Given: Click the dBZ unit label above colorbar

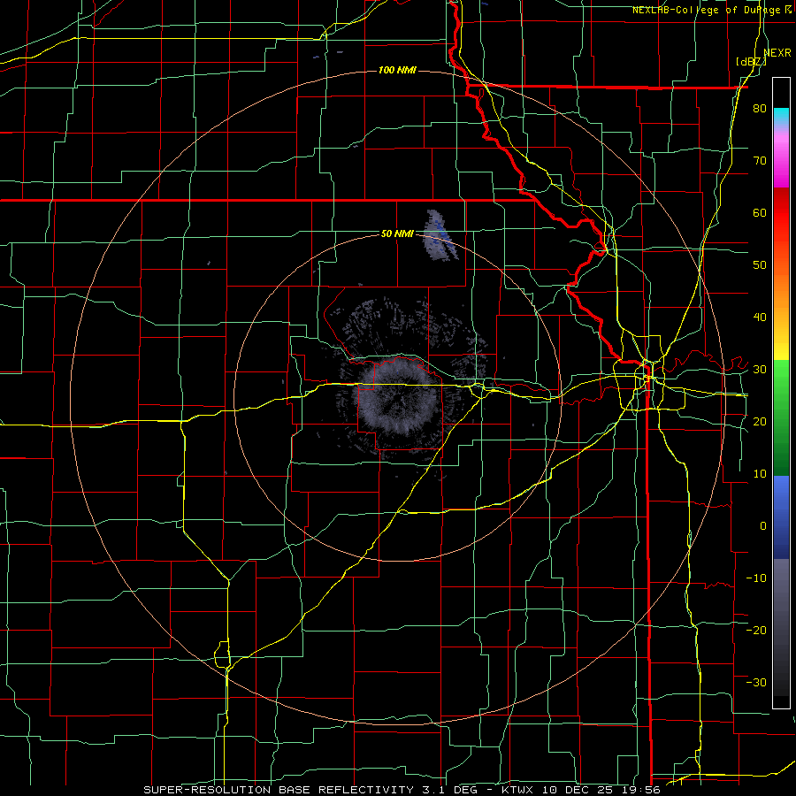Looking at the screenshot, I should 751,61.
